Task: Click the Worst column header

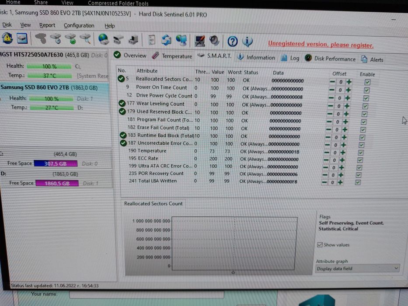Action: click(235, 72)
